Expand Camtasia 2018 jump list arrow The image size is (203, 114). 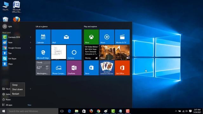click(30, 37)
